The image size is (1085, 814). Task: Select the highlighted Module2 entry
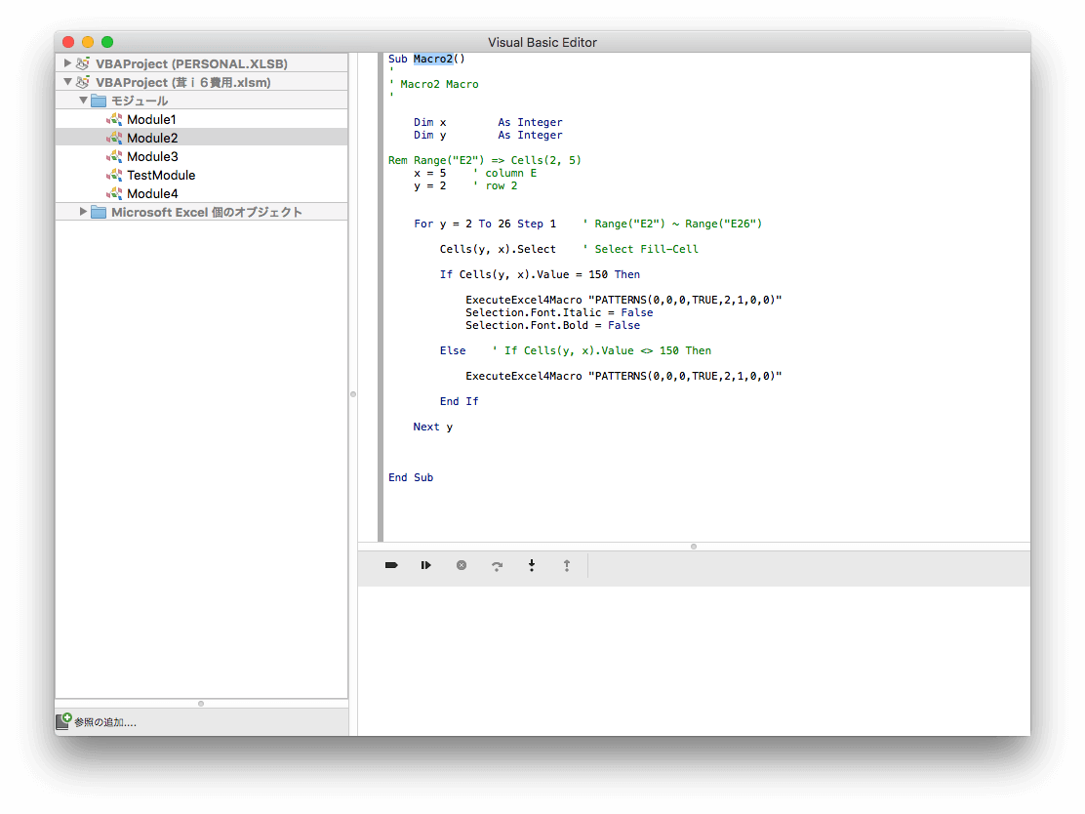(x=152, y=139)
